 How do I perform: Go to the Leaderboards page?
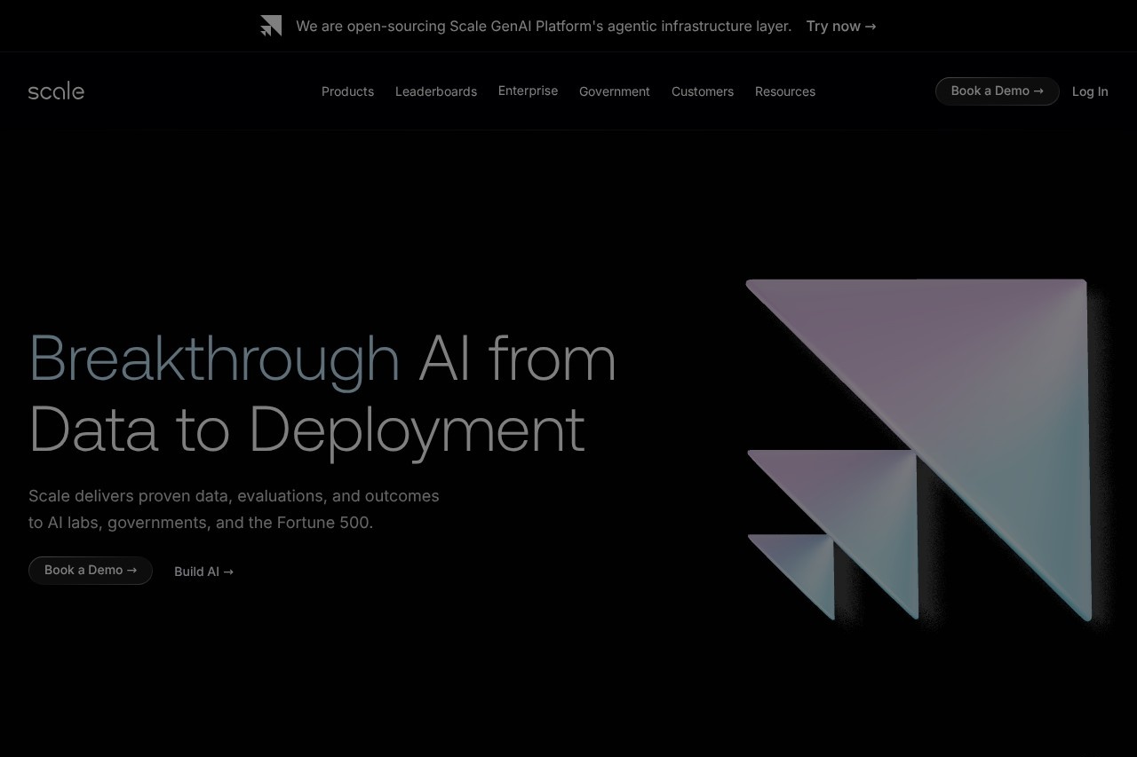click(435, 91)
